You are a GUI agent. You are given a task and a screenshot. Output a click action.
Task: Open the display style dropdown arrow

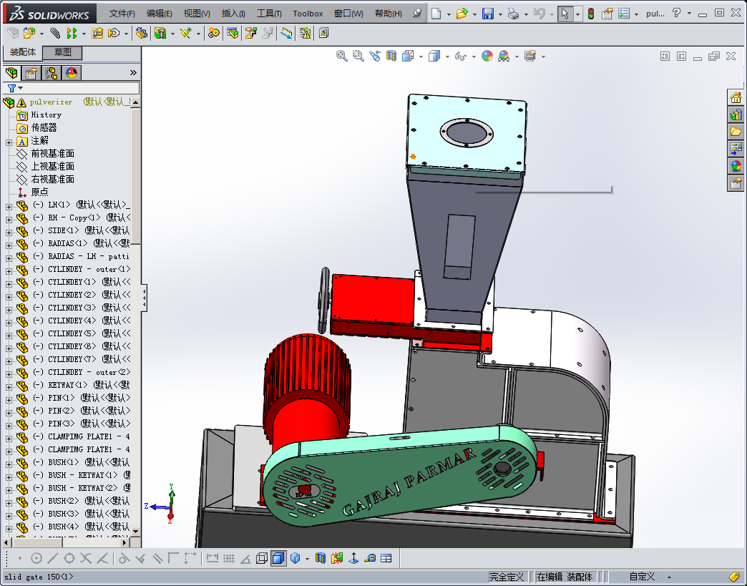[x=447, y=57]
